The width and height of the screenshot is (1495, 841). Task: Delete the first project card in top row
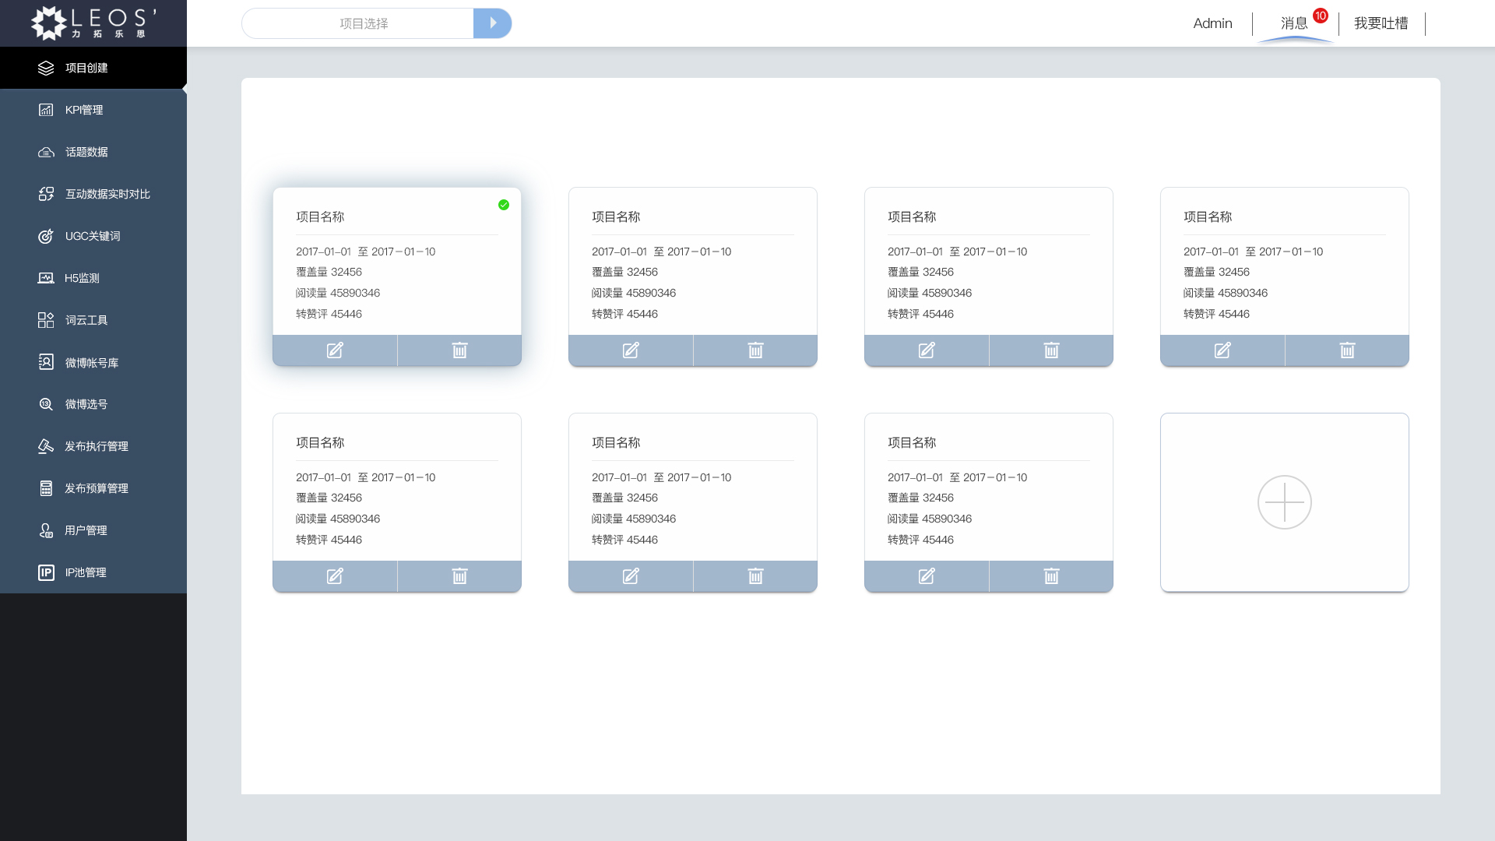[459, 350]
